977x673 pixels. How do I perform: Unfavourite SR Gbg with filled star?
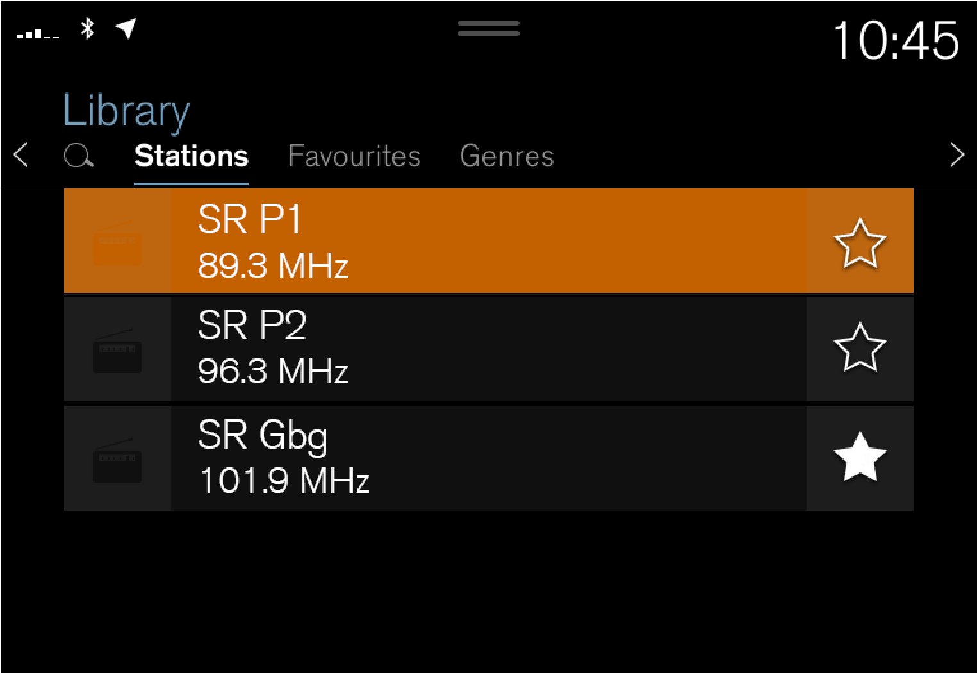[x=860, y=457]
